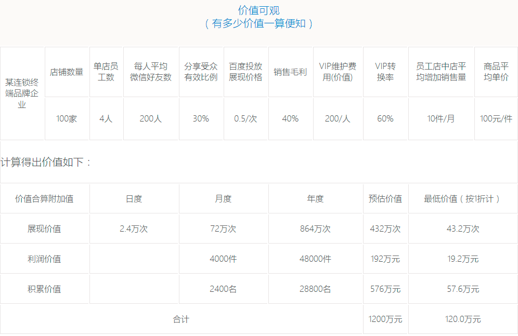Select the 某连锁终端品牌企业 row label

(22, 93)
